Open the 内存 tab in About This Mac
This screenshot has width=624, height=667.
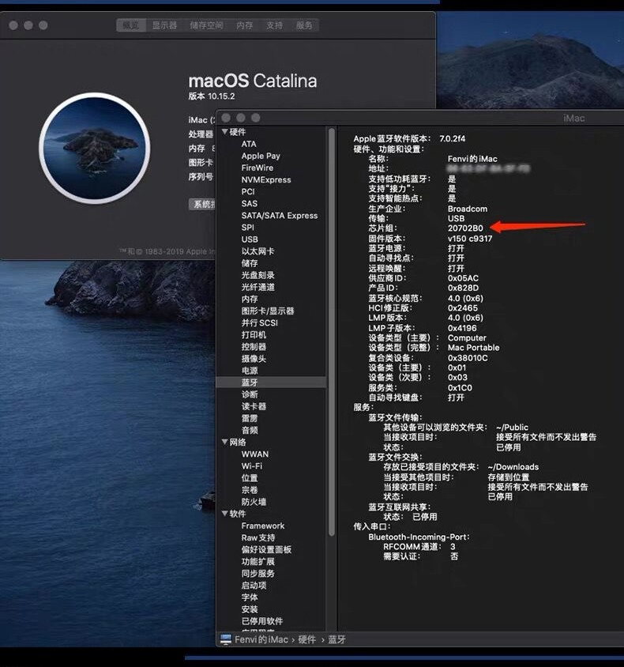click(244, 25)
